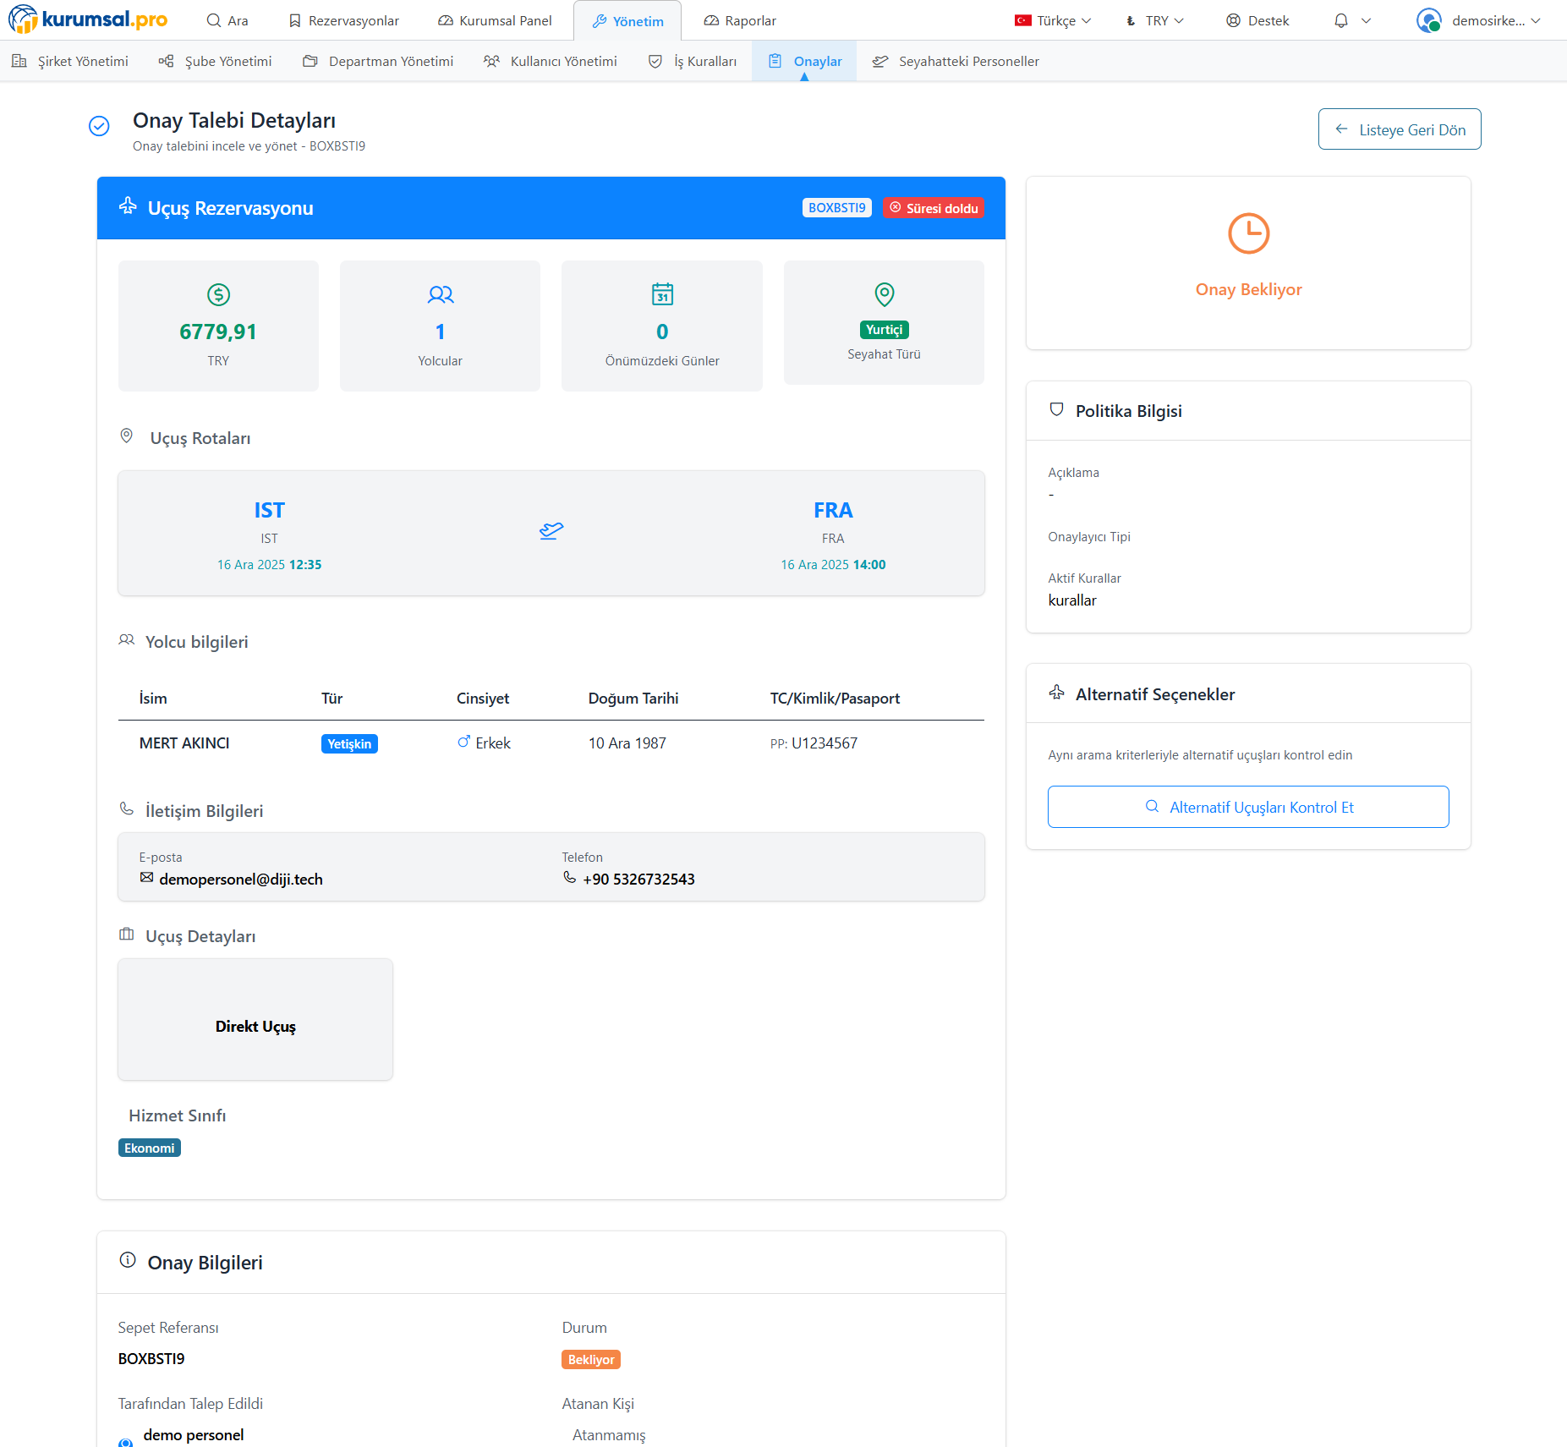Click the Süresi doldu status badge

[934, 208]
